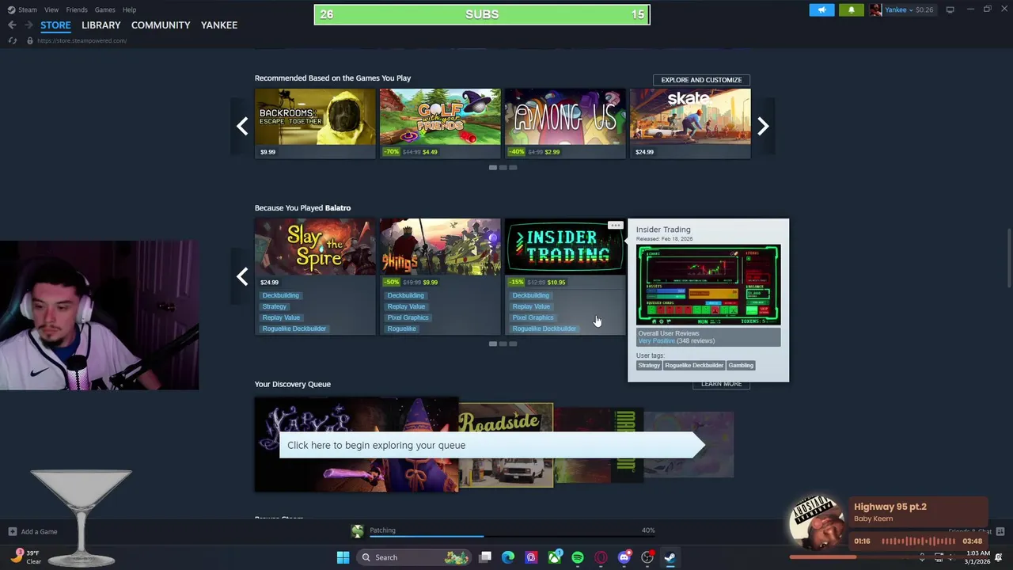Open the Help menu
The width and height of the screenshot is (1013, 570).
pos(129,9)
